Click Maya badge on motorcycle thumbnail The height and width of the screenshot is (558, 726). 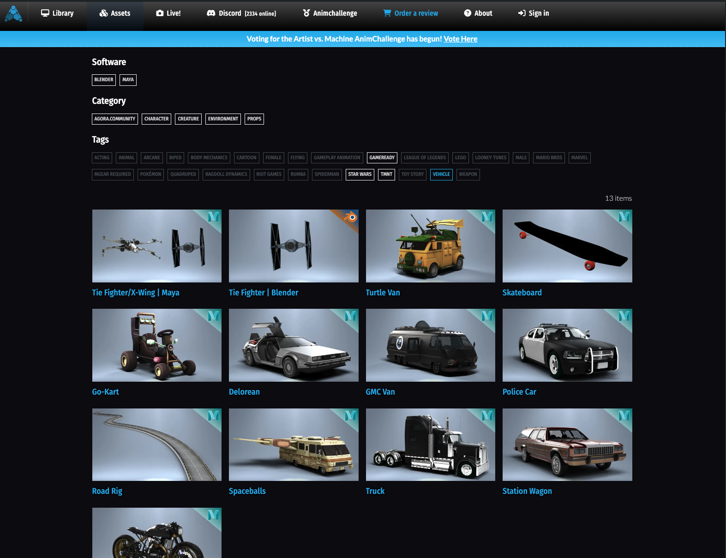tap(213, 515)
